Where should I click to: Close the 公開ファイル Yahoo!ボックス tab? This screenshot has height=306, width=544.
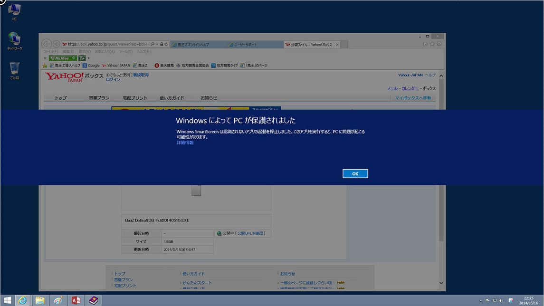click(337, 44)
